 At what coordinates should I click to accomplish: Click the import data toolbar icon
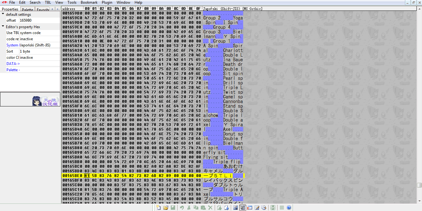point(219,208)
